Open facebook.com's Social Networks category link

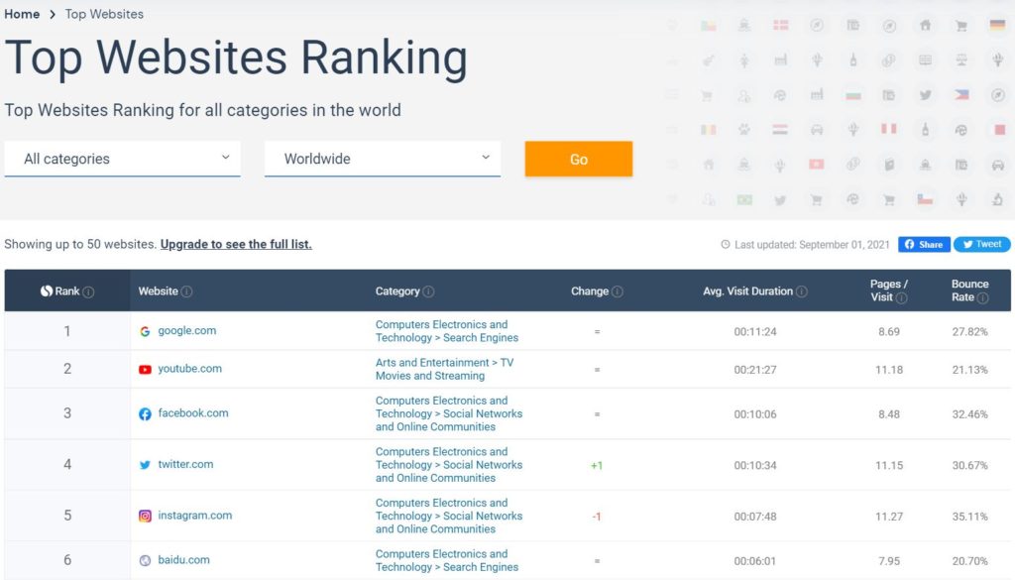[449, 413]
